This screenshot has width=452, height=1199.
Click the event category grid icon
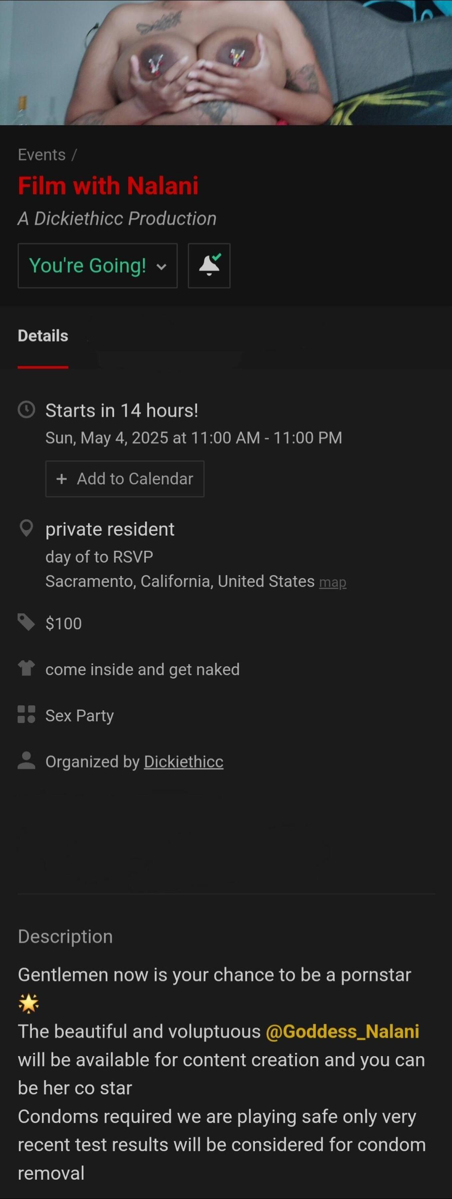[x=27, y=715]
